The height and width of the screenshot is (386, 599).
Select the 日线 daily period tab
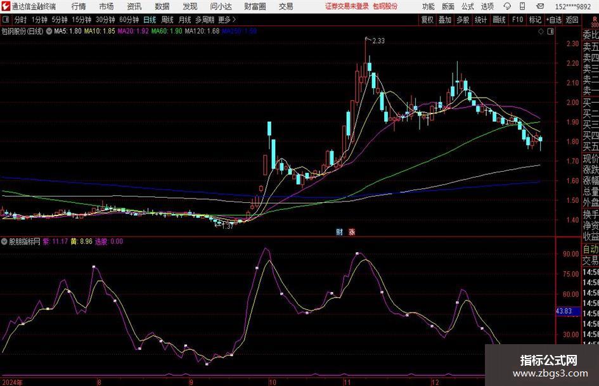(x=150, y=20)
